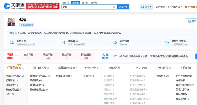Viewport: 197px width, 105px height.
Task: Click the 天眼一下 search button
Action: [123, 7]
